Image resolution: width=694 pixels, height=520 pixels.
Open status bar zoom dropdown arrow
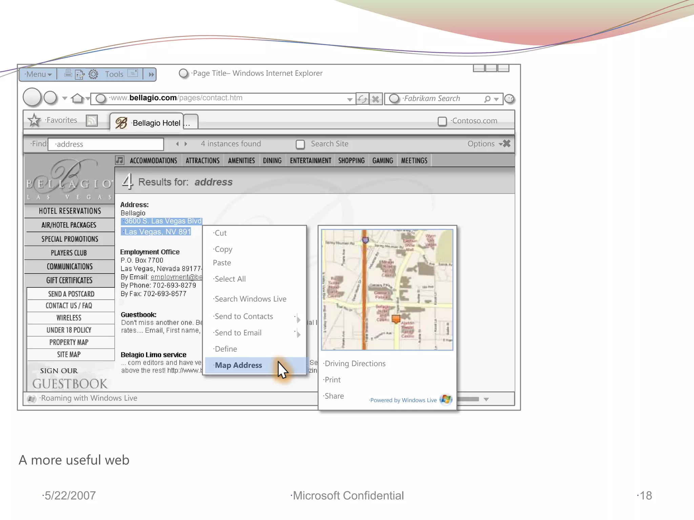(486, 399)
